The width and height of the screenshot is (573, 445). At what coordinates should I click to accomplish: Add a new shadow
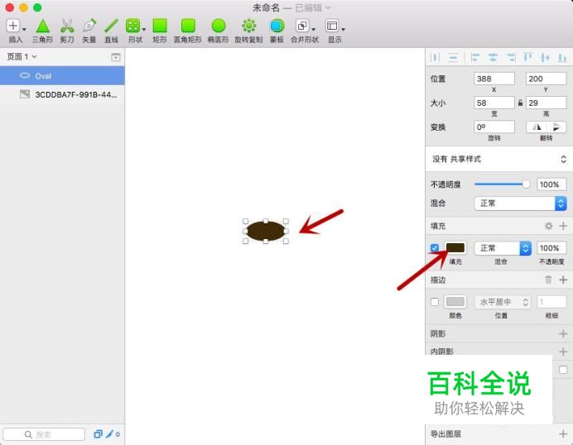(x=563, y=333)
